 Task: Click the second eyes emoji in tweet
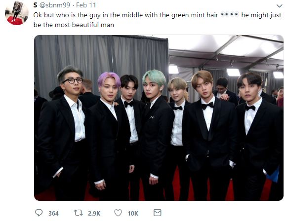coord(234,14)
